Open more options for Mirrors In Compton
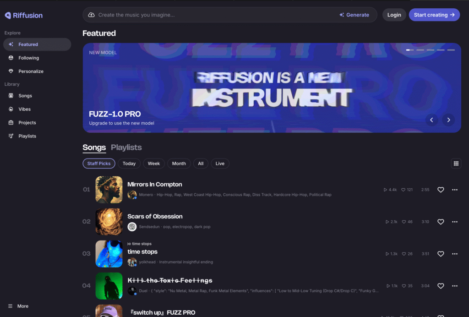 (x=455, y=190)
